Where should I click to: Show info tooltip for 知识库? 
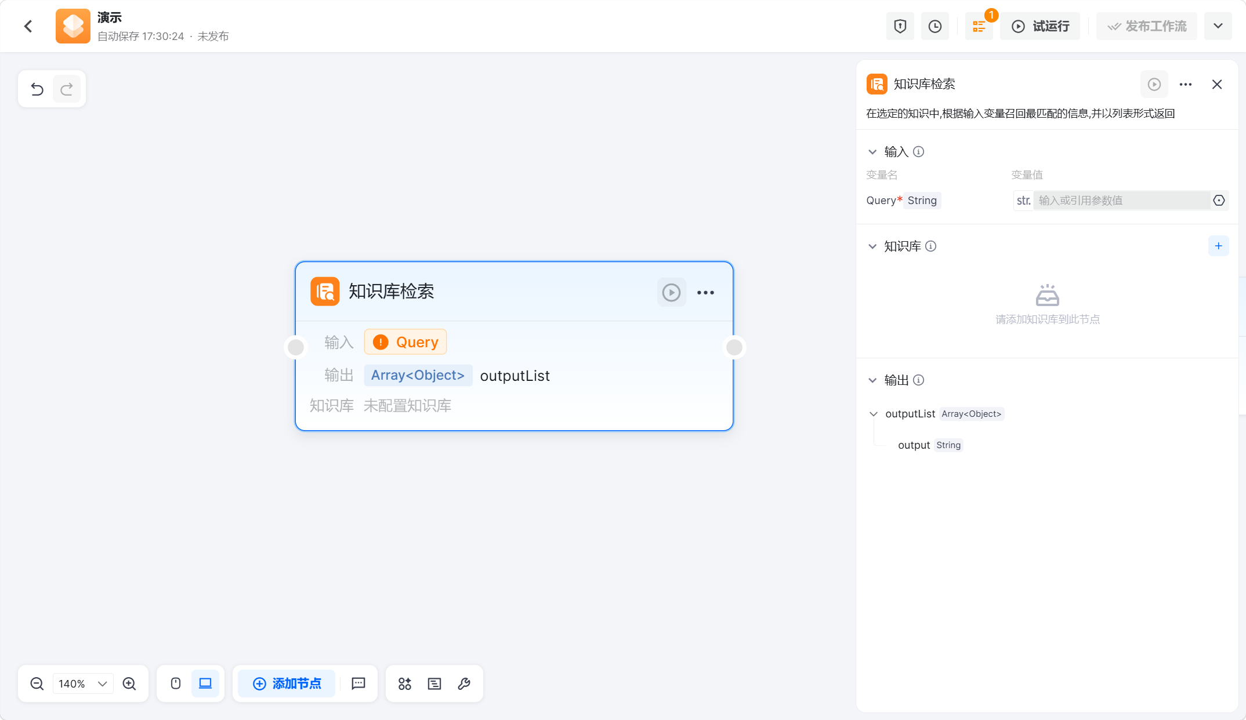[930, 246]
